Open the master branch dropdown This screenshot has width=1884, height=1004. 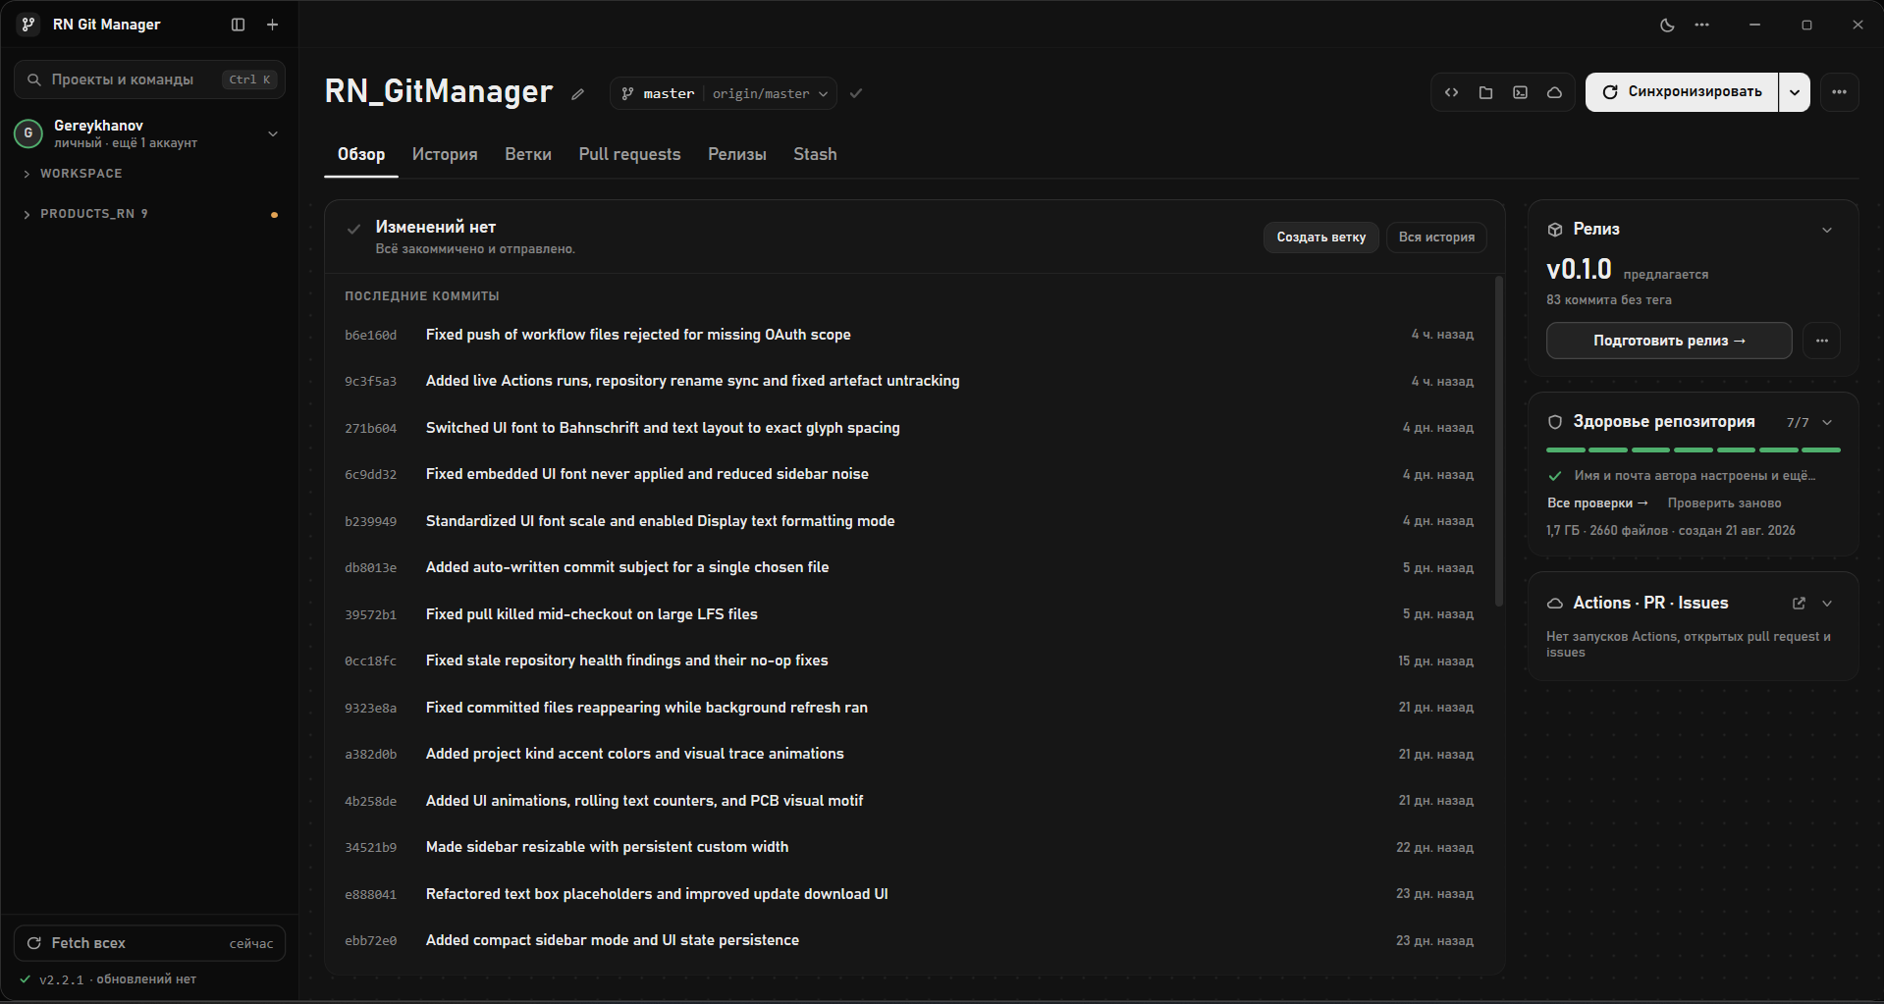[724, 93]
